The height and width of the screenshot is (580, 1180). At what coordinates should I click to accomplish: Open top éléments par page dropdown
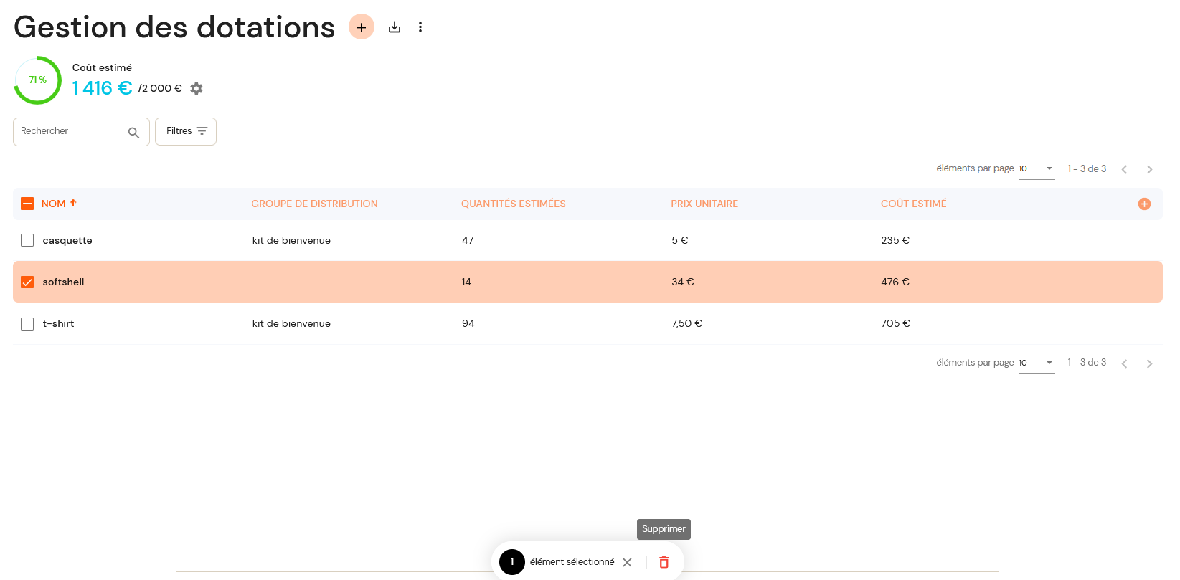(1037, 169)
